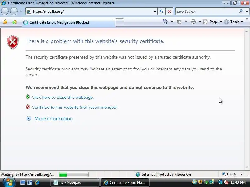
Task: Continue to this website (not recommended) link
Action: click(x=75, y=107)
